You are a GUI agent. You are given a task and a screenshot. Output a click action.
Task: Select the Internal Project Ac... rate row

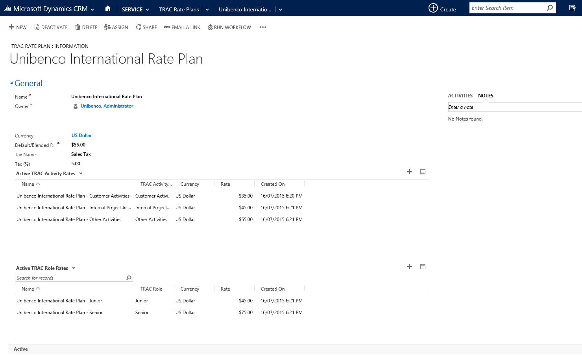[222, 207]
